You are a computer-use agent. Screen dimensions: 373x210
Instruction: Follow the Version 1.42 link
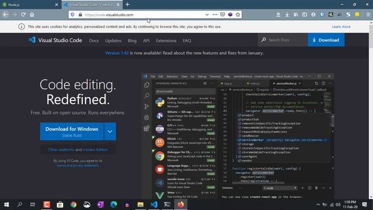[117, 53]
